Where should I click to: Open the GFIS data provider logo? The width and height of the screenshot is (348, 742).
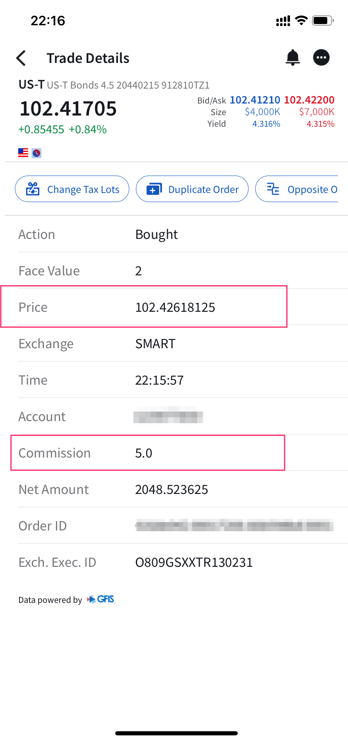tap(101, 600)
